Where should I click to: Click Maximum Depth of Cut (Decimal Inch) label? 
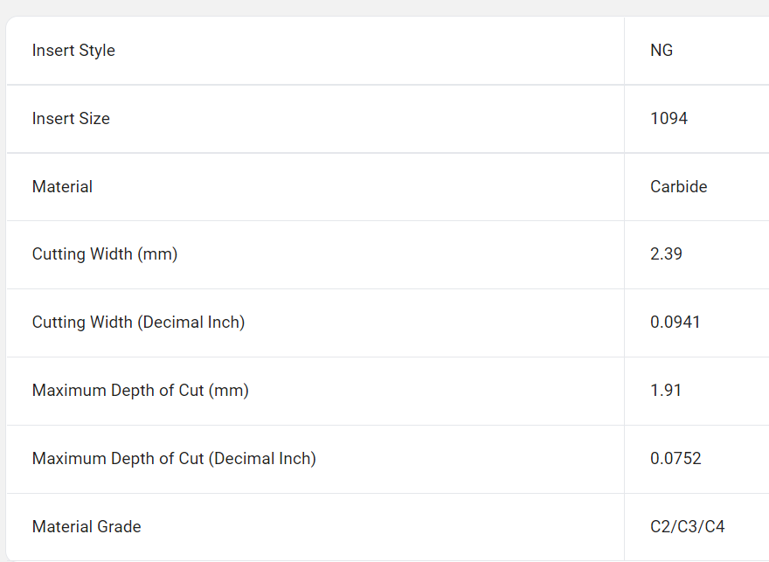174,459
